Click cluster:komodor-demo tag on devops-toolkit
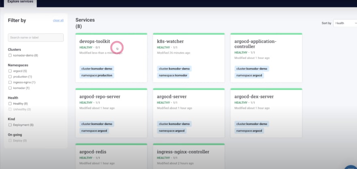The image size is (357, 169). tap(97, 68)
